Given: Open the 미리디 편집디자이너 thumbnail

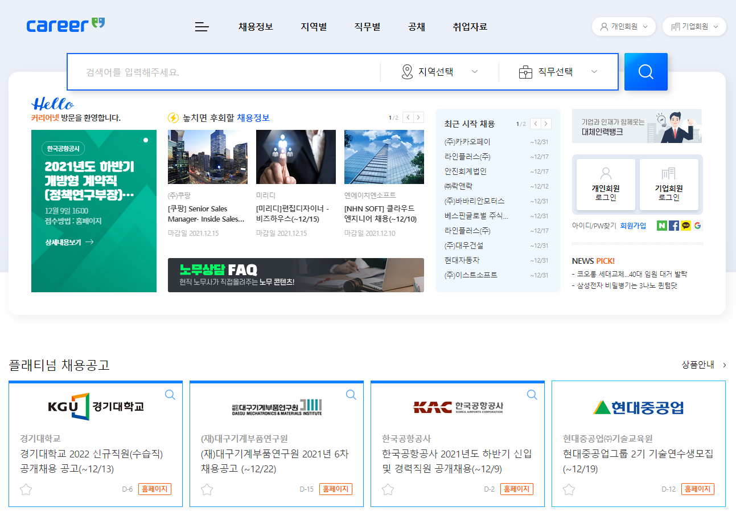Looking at the screenshot, I should (x=296, y=157).
